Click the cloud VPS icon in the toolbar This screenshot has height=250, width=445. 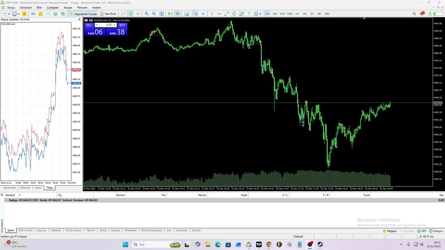[x=55, y=14]
